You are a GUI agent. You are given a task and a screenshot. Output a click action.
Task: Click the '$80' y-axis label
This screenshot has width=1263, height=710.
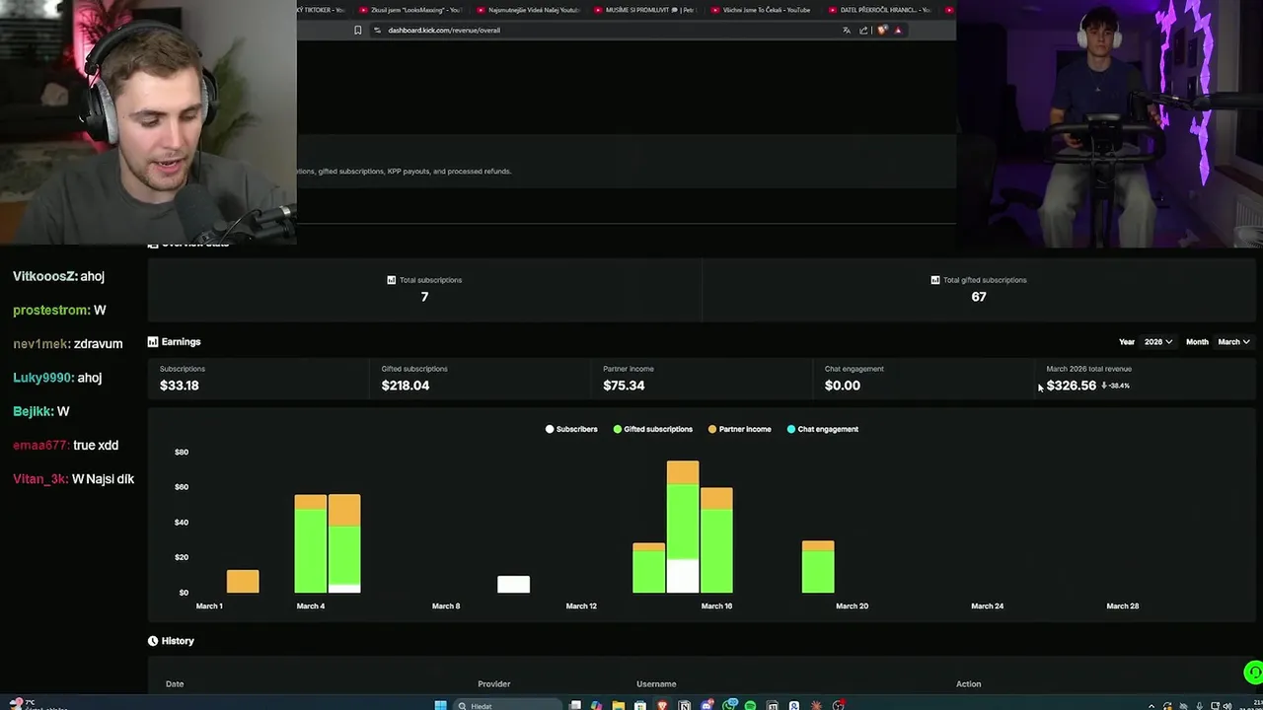(182, 452)
